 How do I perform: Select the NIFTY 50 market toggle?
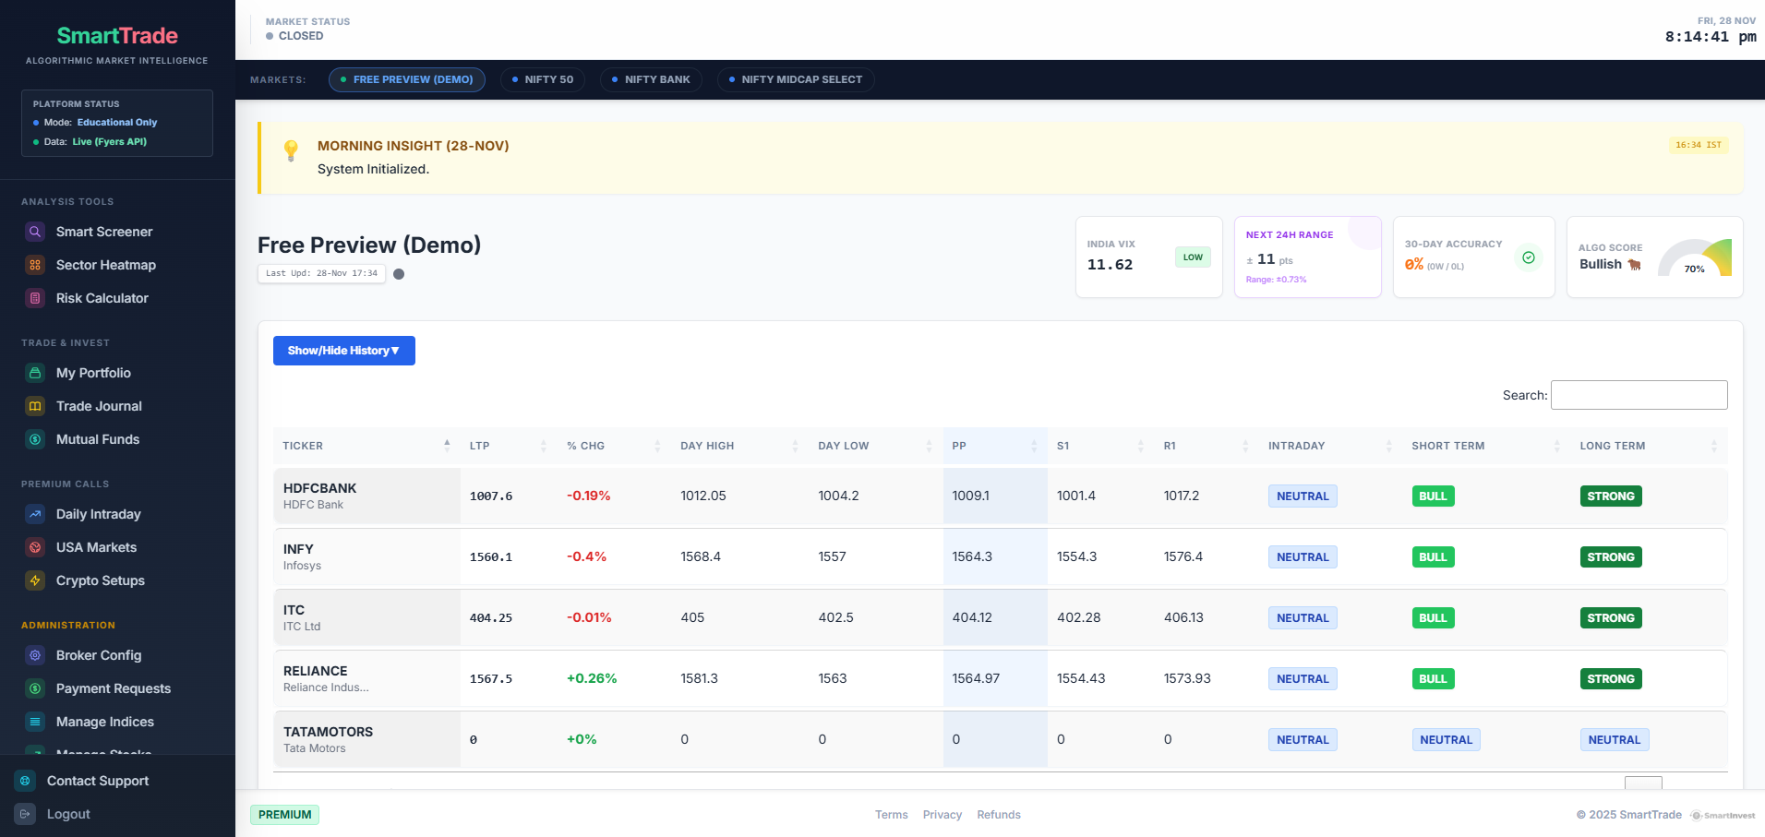543,79
